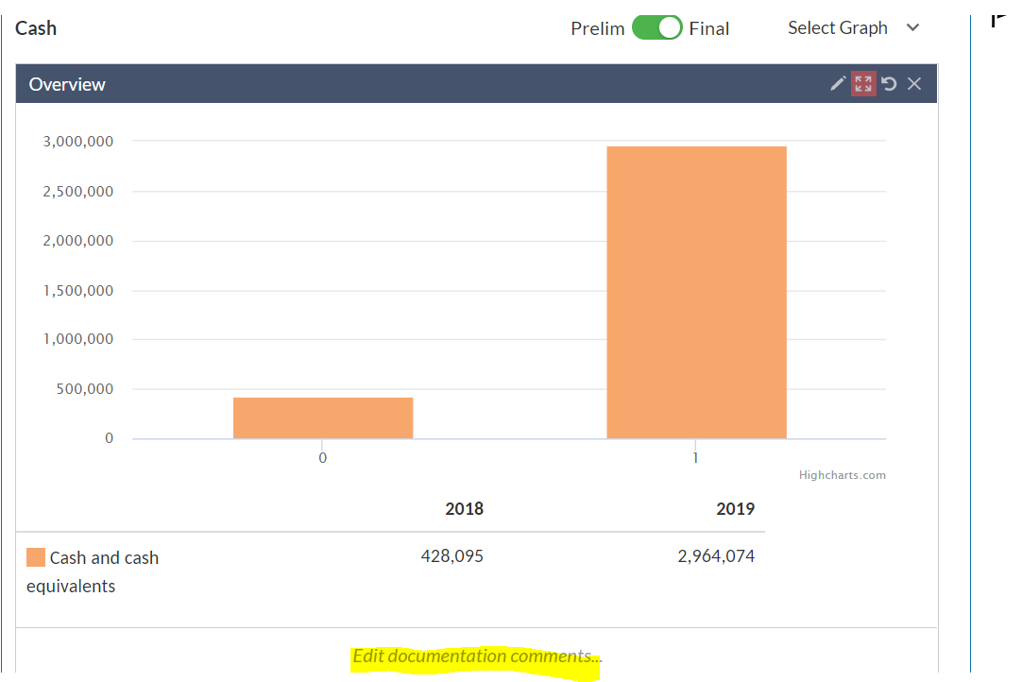Click the 2,964,074 value cell
Screen dimensions: 1022x682
[x=716, y=556]
